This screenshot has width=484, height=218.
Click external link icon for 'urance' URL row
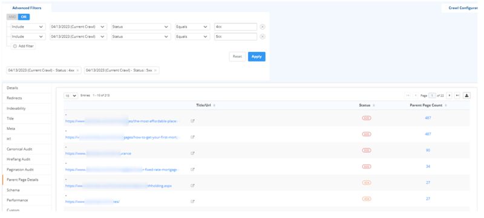tap(192, 153)
